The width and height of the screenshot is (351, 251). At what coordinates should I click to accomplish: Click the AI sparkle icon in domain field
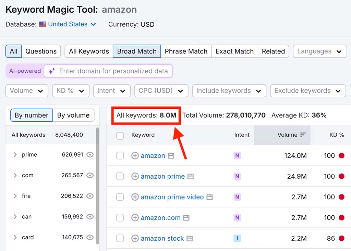tap(51, 71)
